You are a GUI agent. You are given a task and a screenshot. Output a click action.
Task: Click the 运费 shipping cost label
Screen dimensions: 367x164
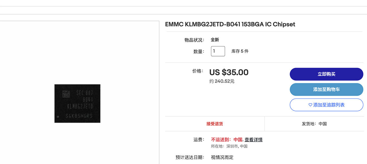point(199,140)
